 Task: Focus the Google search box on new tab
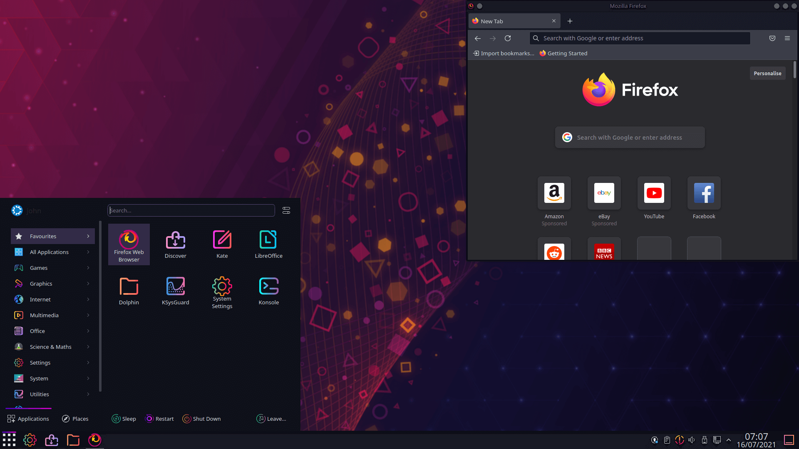tap(630, 137)
